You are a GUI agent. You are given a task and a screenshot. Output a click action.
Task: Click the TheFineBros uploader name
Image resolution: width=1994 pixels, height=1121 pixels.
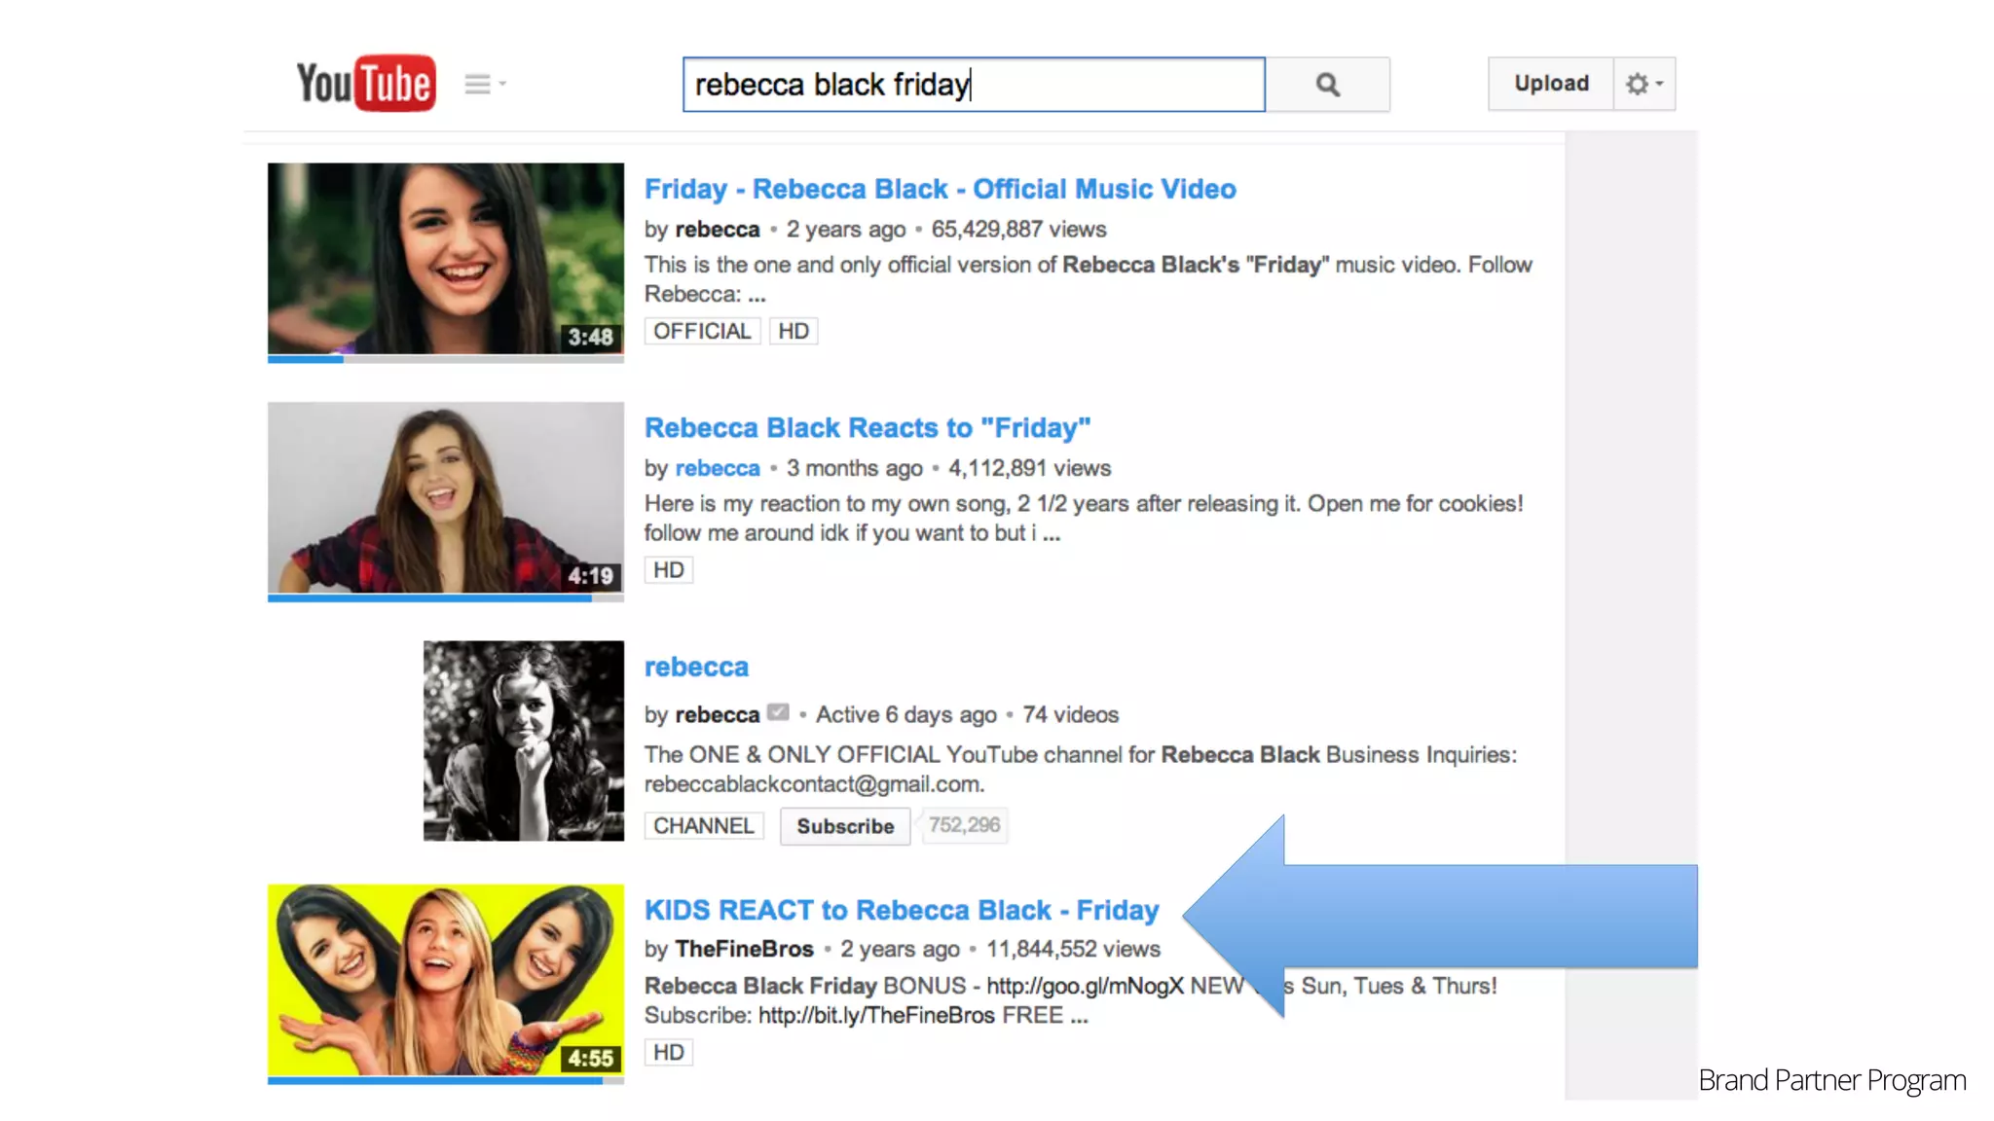pyautogui.click(x=744, y=949)
